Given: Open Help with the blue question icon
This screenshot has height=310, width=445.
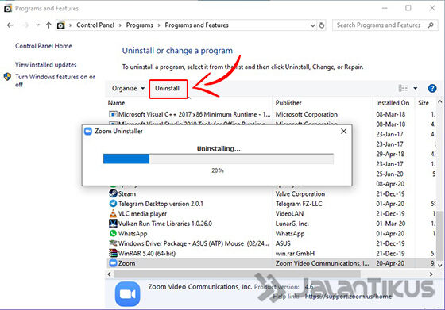Looking at the screenshot, I should pos(432,88).
